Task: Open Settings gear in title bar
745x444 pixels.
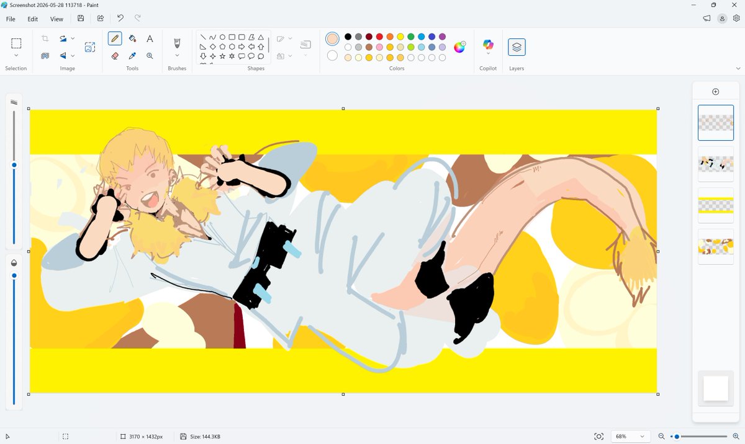Action: pos(736,19)
